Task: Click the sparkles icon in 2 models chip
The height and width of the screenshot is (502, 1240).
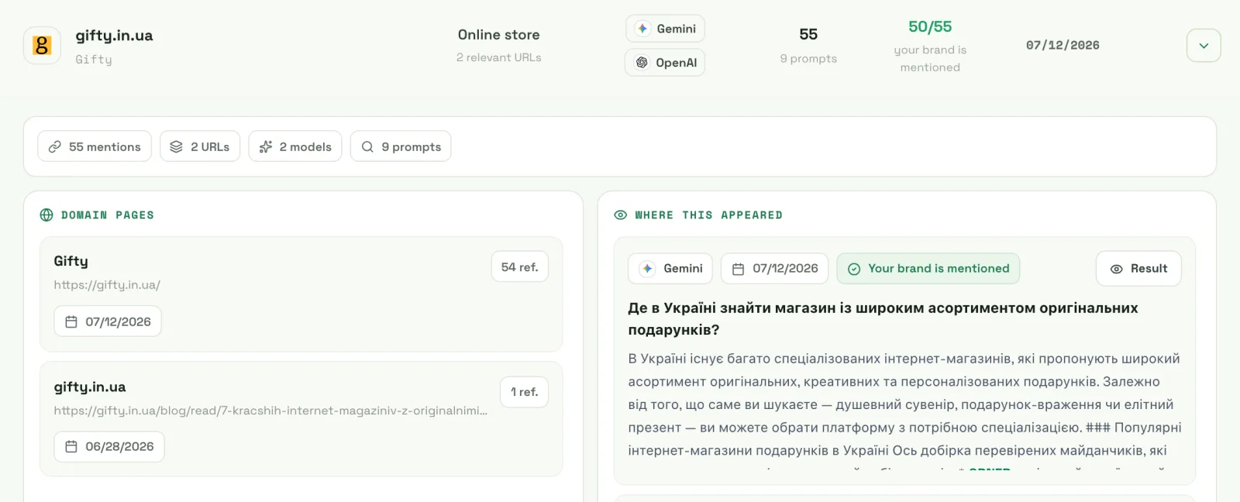Action: click(x=266, y=146)
